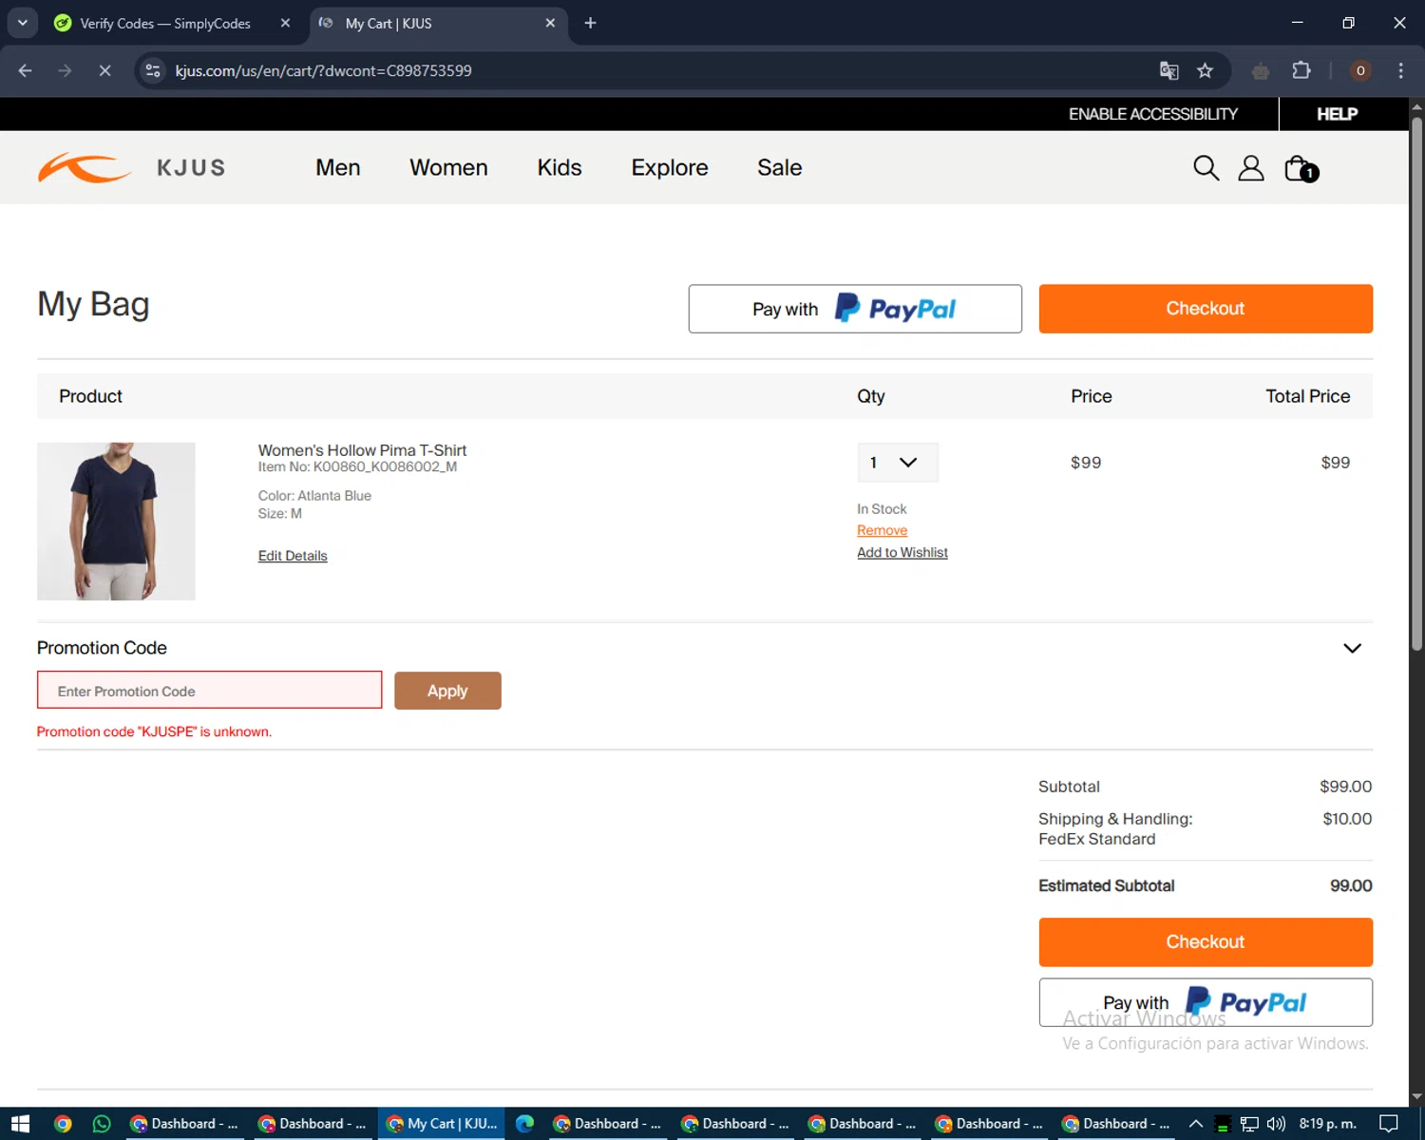Open WhatsApp from the taskbar
The width and height of the screenshot is (1425, 1140).
[x=102, y=1124]
